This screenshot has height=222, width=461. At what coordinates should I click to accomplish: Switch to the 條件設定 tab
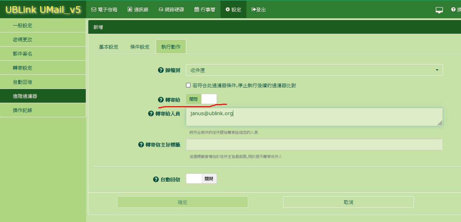140,47
